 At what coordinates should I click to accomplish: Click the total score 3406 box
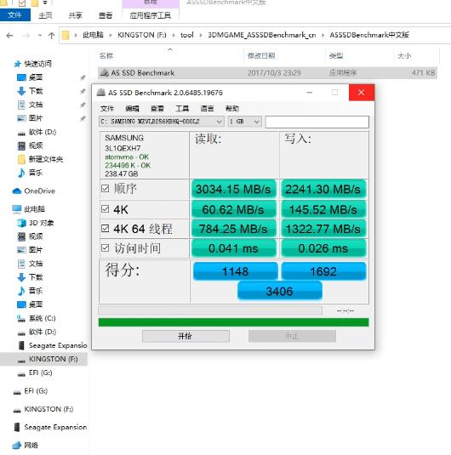click(x=279, y=291)
